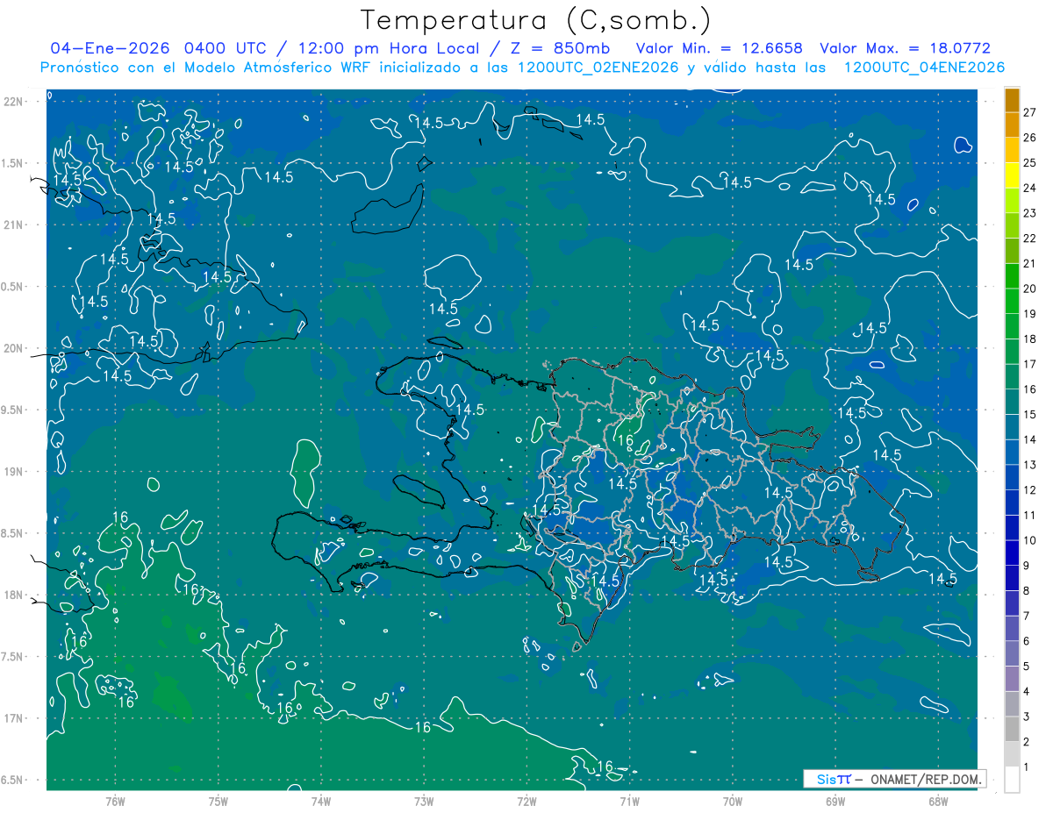1053x813 pixels.
Task: Pick the topmost brown swatch of color scale
Action: tap(1012, 100)
